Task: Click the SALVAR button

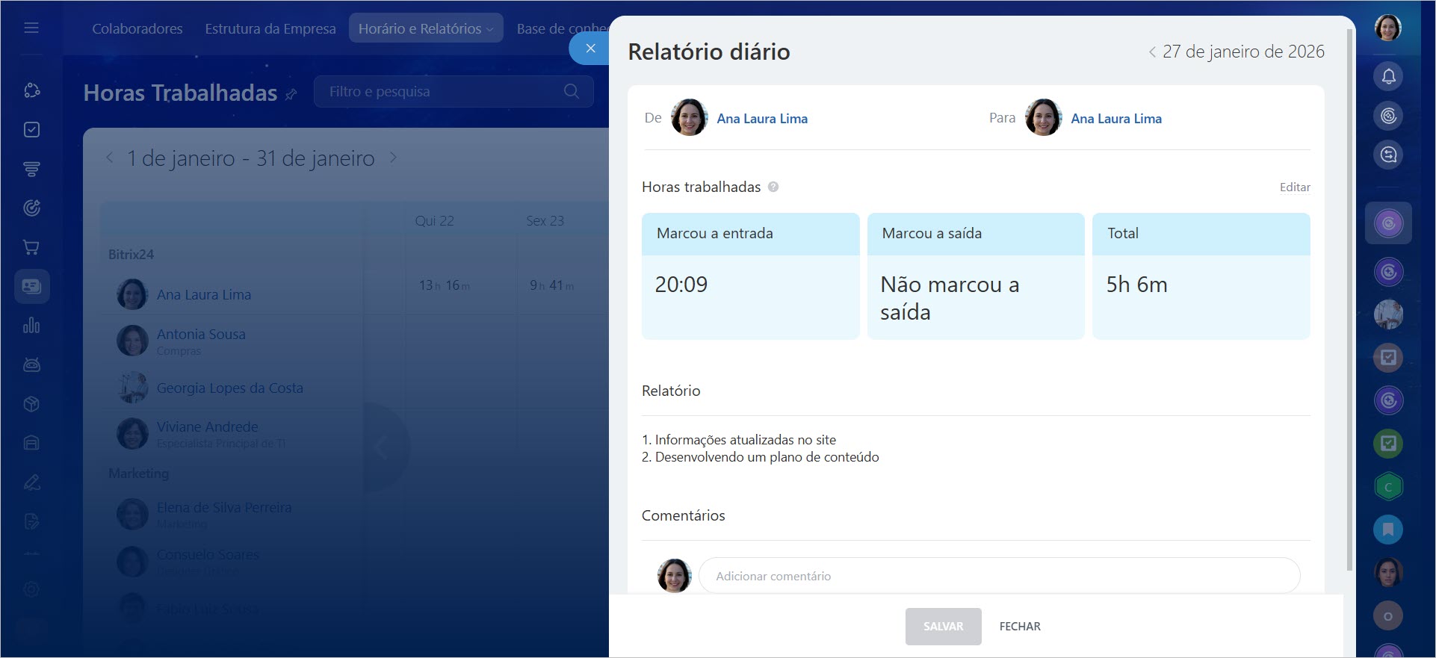Action: click(x=943, y=626)
